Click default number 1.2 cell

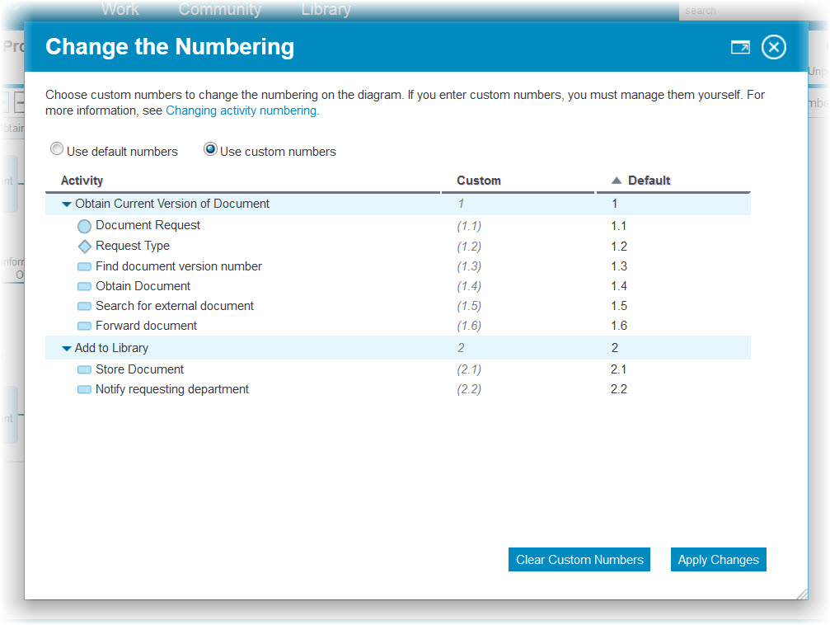pyautogui.click(x=619, y=247)
